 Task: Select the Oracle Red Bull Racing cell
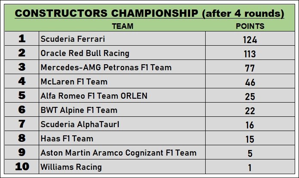pyautogui.click(x=85, y=53)
